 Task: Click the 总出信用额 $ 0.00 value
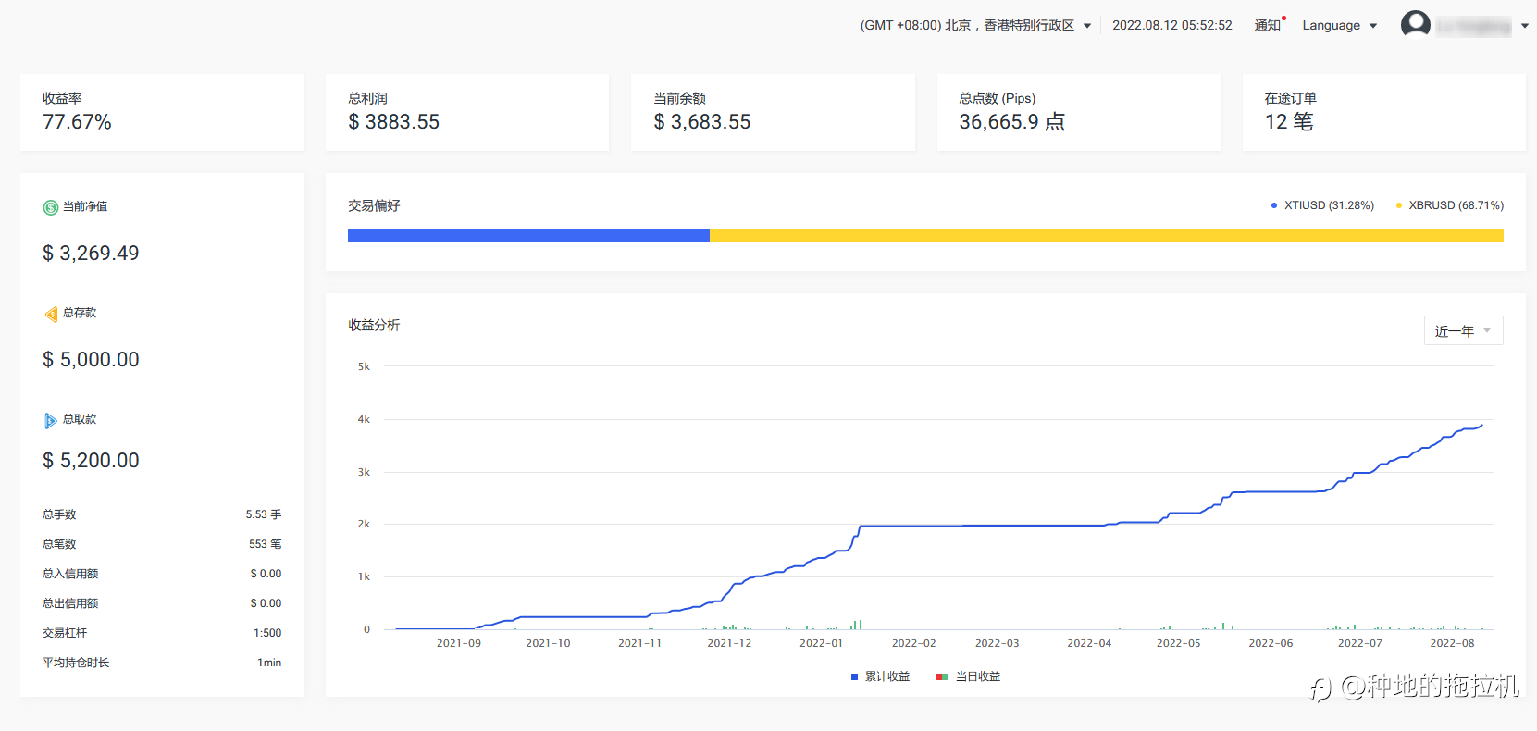266,603
